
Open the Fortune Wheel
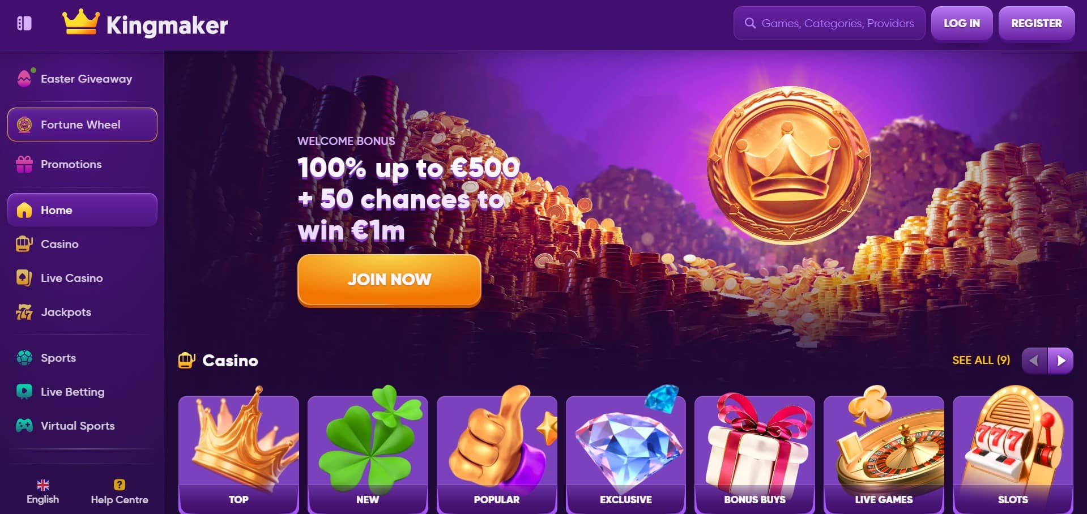point(82,125)
